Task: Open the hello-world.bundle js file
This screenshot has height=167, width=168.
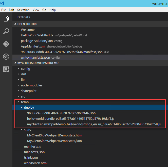Action: [71, 118]
